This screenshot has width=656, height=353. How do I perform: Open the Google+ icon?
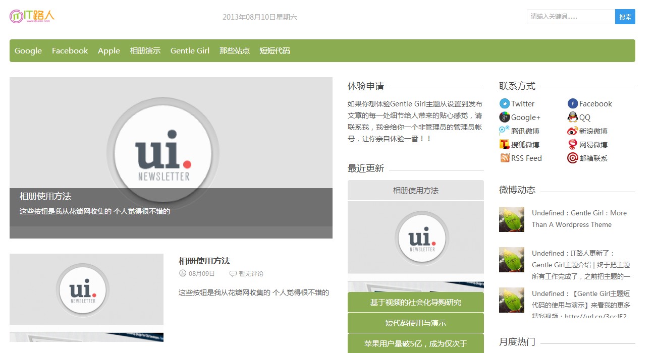(x=504, y=117)
